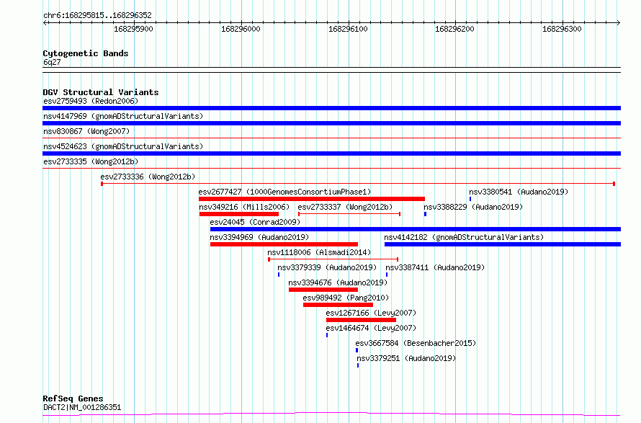
Task: Click ruler position 168296100
Action: (349, 29)
